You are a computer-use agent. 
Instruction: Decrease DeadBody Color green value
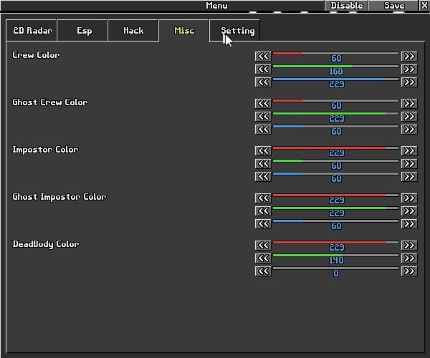pos(263,258)
